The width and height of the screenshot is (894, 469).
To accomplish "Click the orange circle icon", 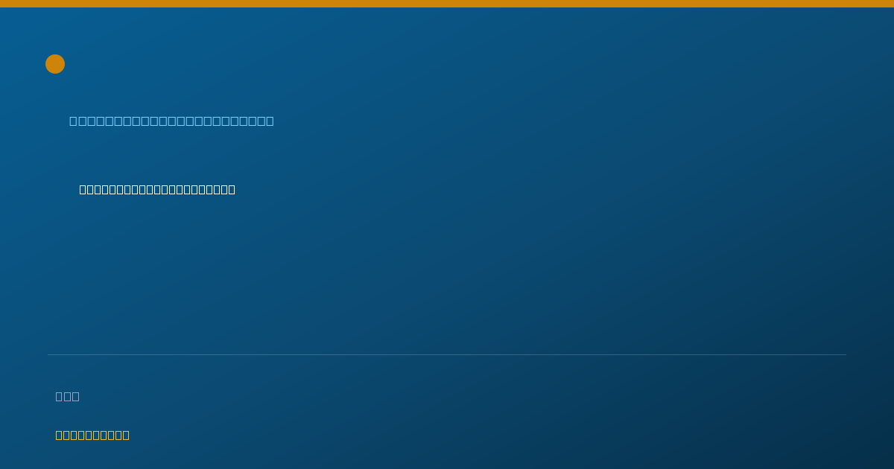I will [55, 64].
